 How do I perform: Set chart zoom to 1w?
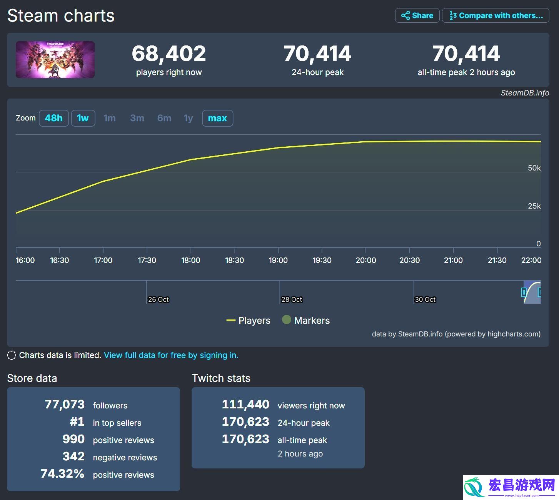(83, 118)
